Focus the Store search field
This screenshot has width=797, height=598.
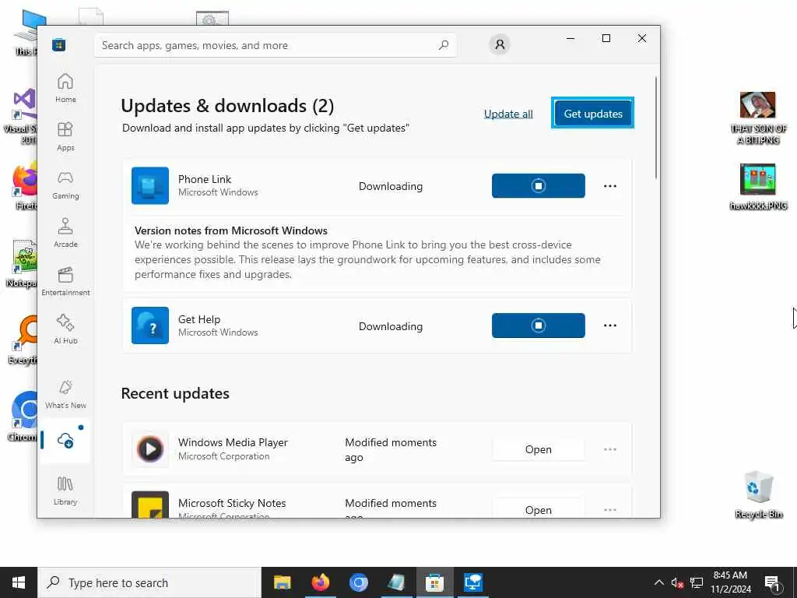click(x=275, y=45)
